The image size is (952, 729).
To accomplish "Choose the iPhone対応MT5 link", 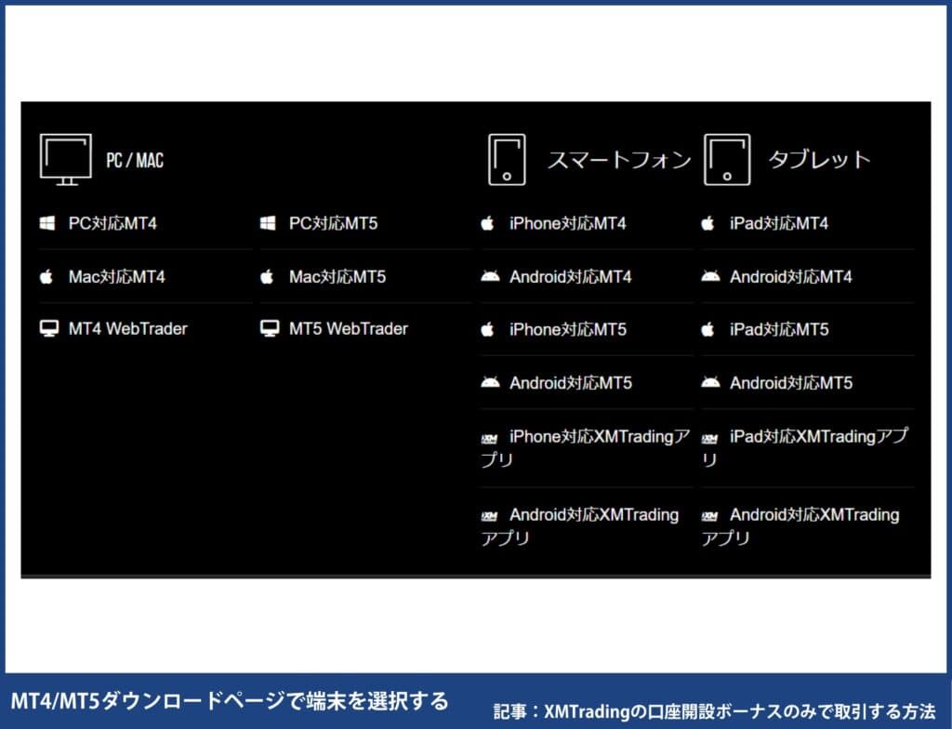I will pos(568,330).
